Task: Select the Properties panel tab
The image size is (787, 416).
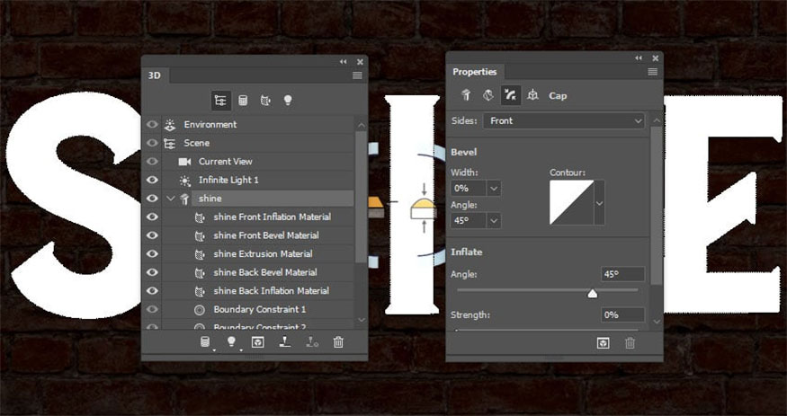Action: coord(475,72)
